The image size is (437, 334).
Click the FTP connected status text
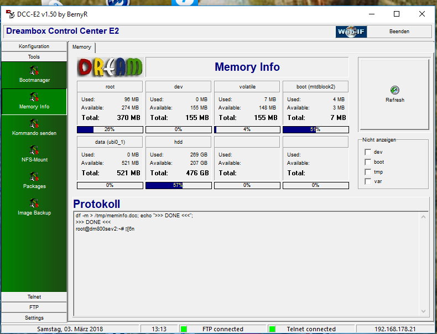click(223, 329)
